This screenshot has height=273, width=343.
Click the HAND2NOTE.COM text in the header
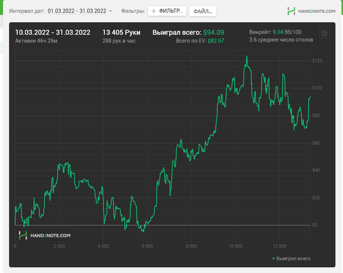coord(317,11)
